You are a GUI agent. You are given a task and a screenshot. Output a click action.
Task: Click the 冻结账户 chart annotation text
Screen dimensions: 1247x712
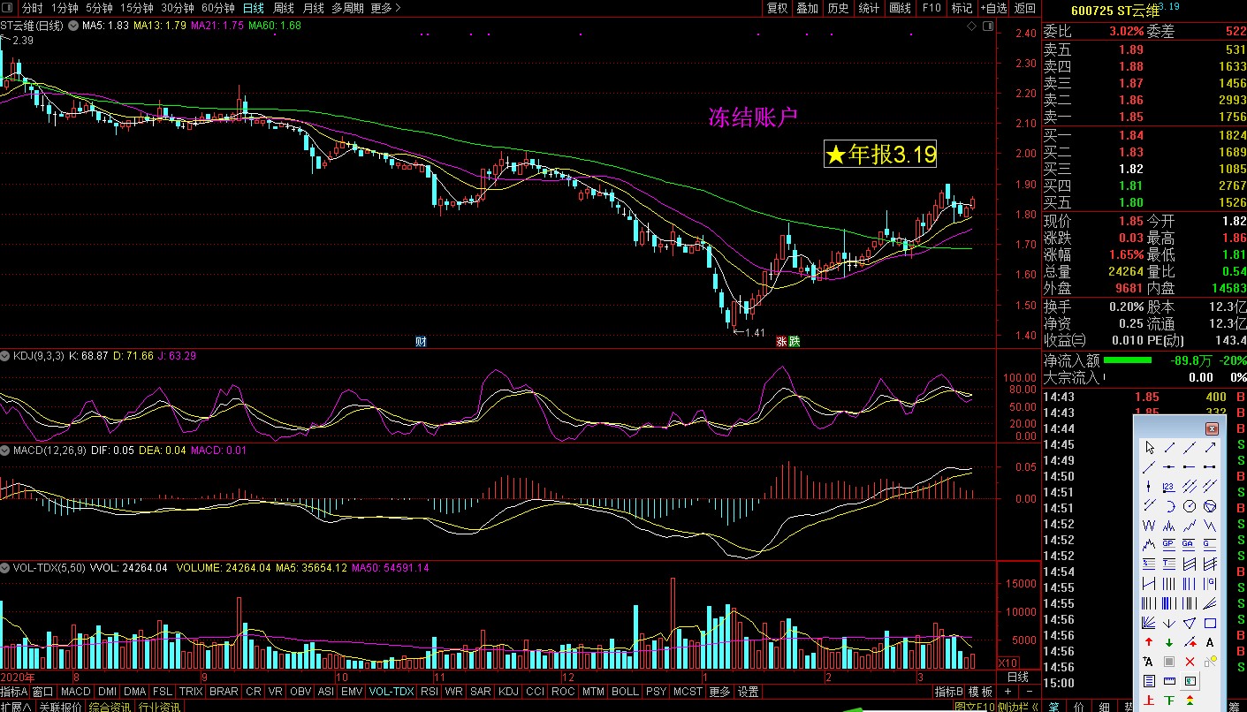(x=754, y=117)
